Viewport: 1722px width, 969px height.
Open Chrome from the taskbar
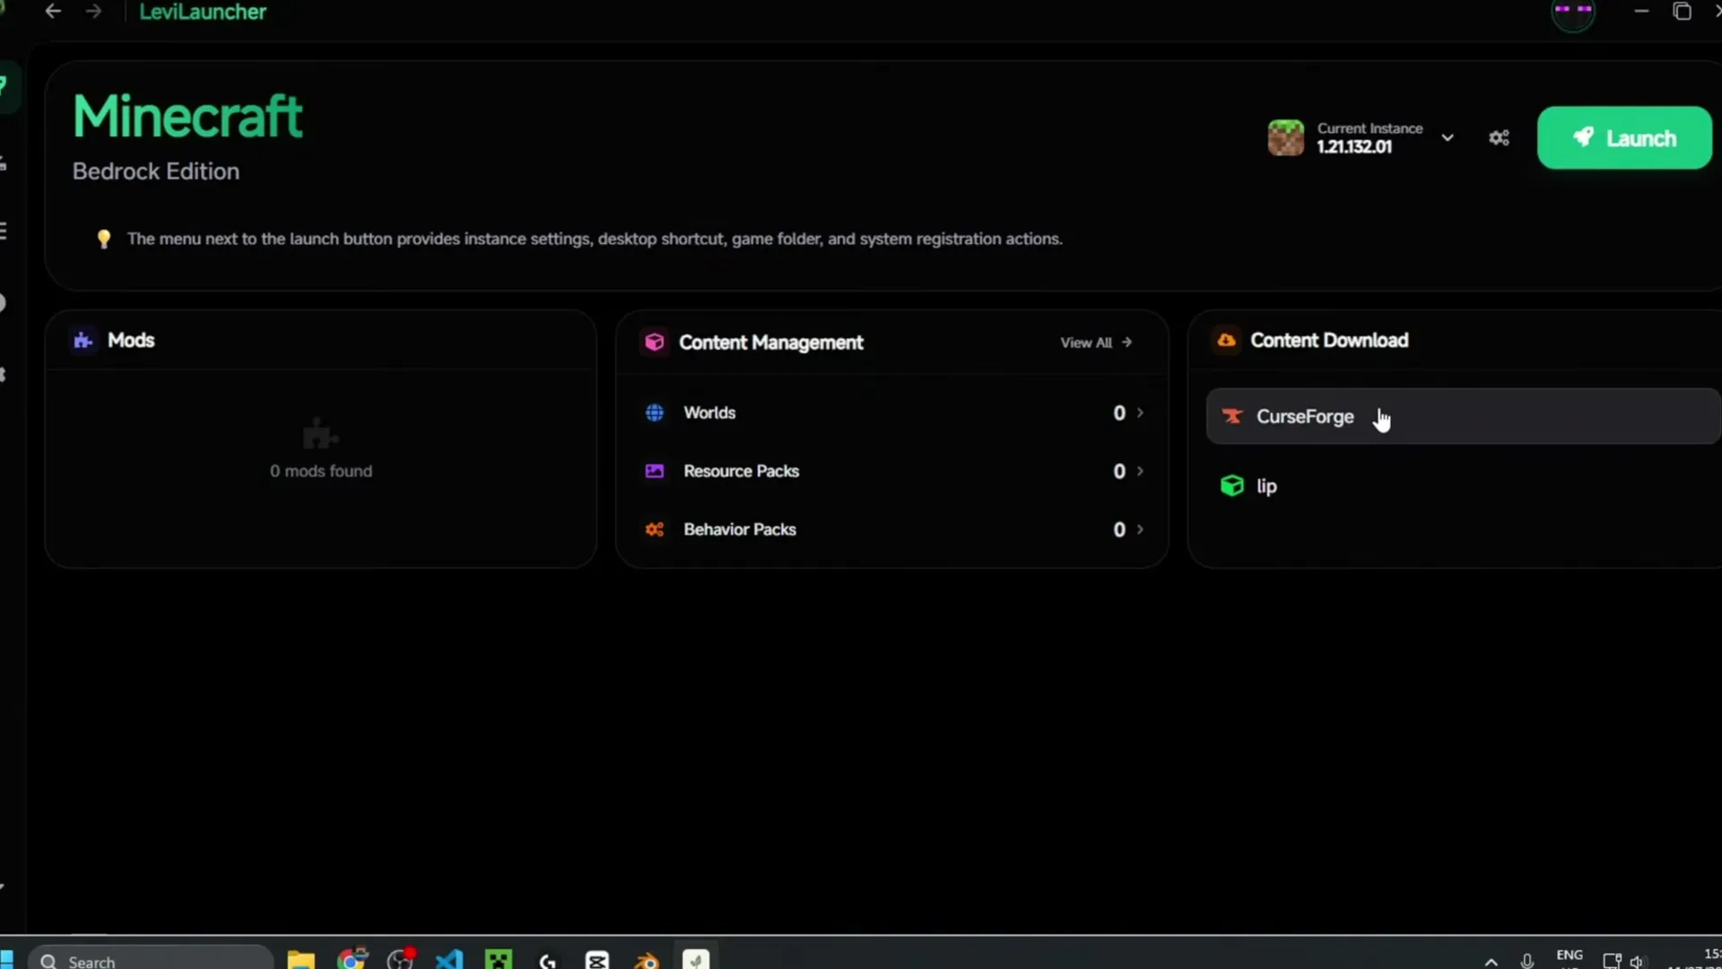tap(352, 960)
